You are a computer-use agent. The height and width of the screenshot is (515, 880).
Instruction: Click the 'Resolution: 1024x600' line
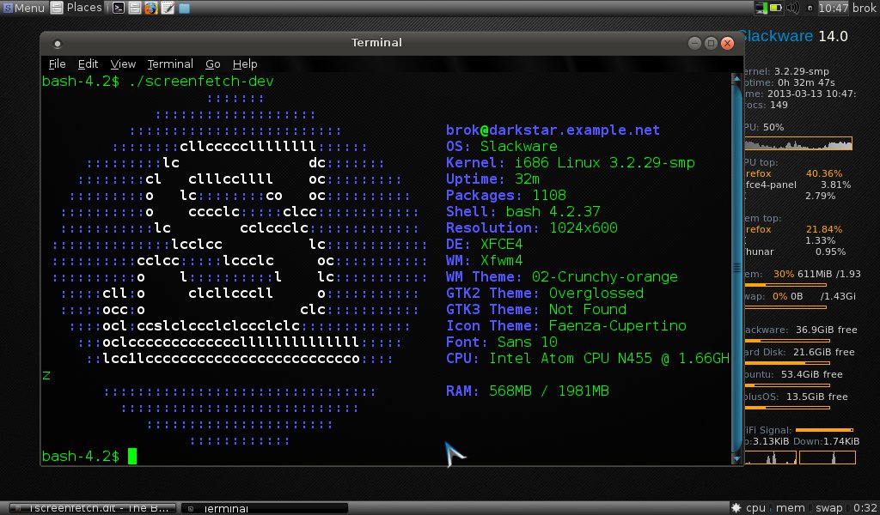531,227
